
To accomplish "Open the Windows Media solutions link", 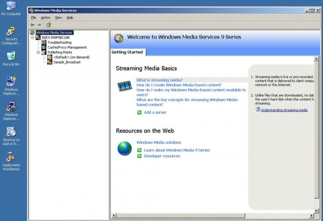I will [x=159, y=143].
